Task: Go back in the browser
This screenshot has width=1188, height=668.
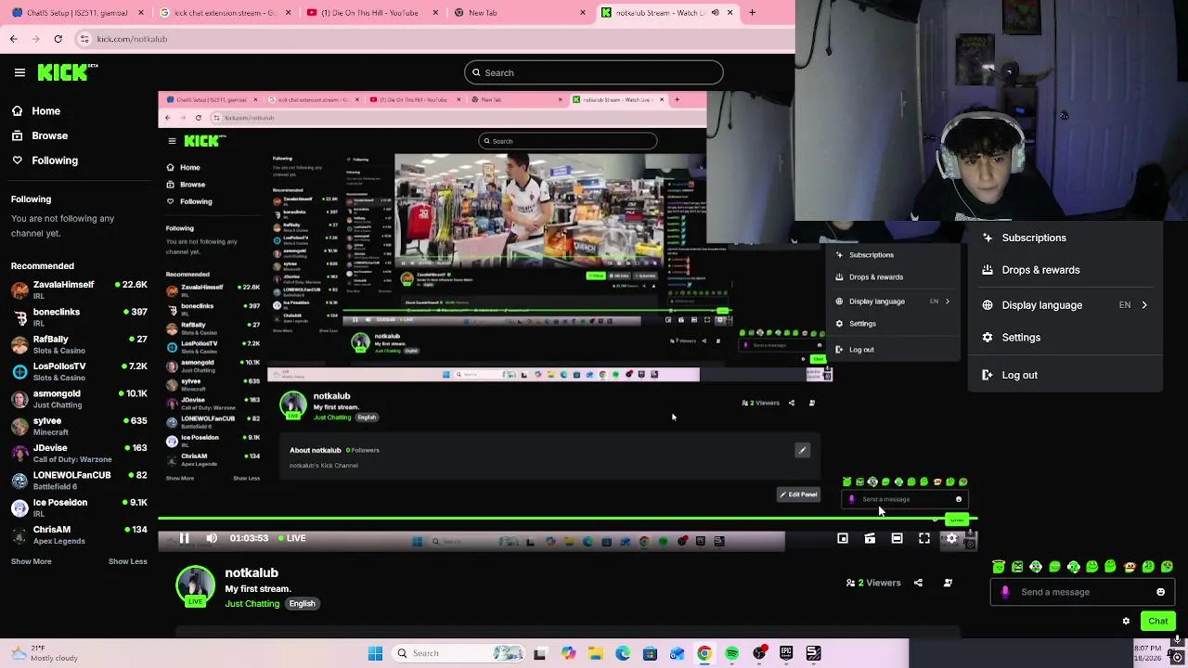Action: tap(13, 39)
